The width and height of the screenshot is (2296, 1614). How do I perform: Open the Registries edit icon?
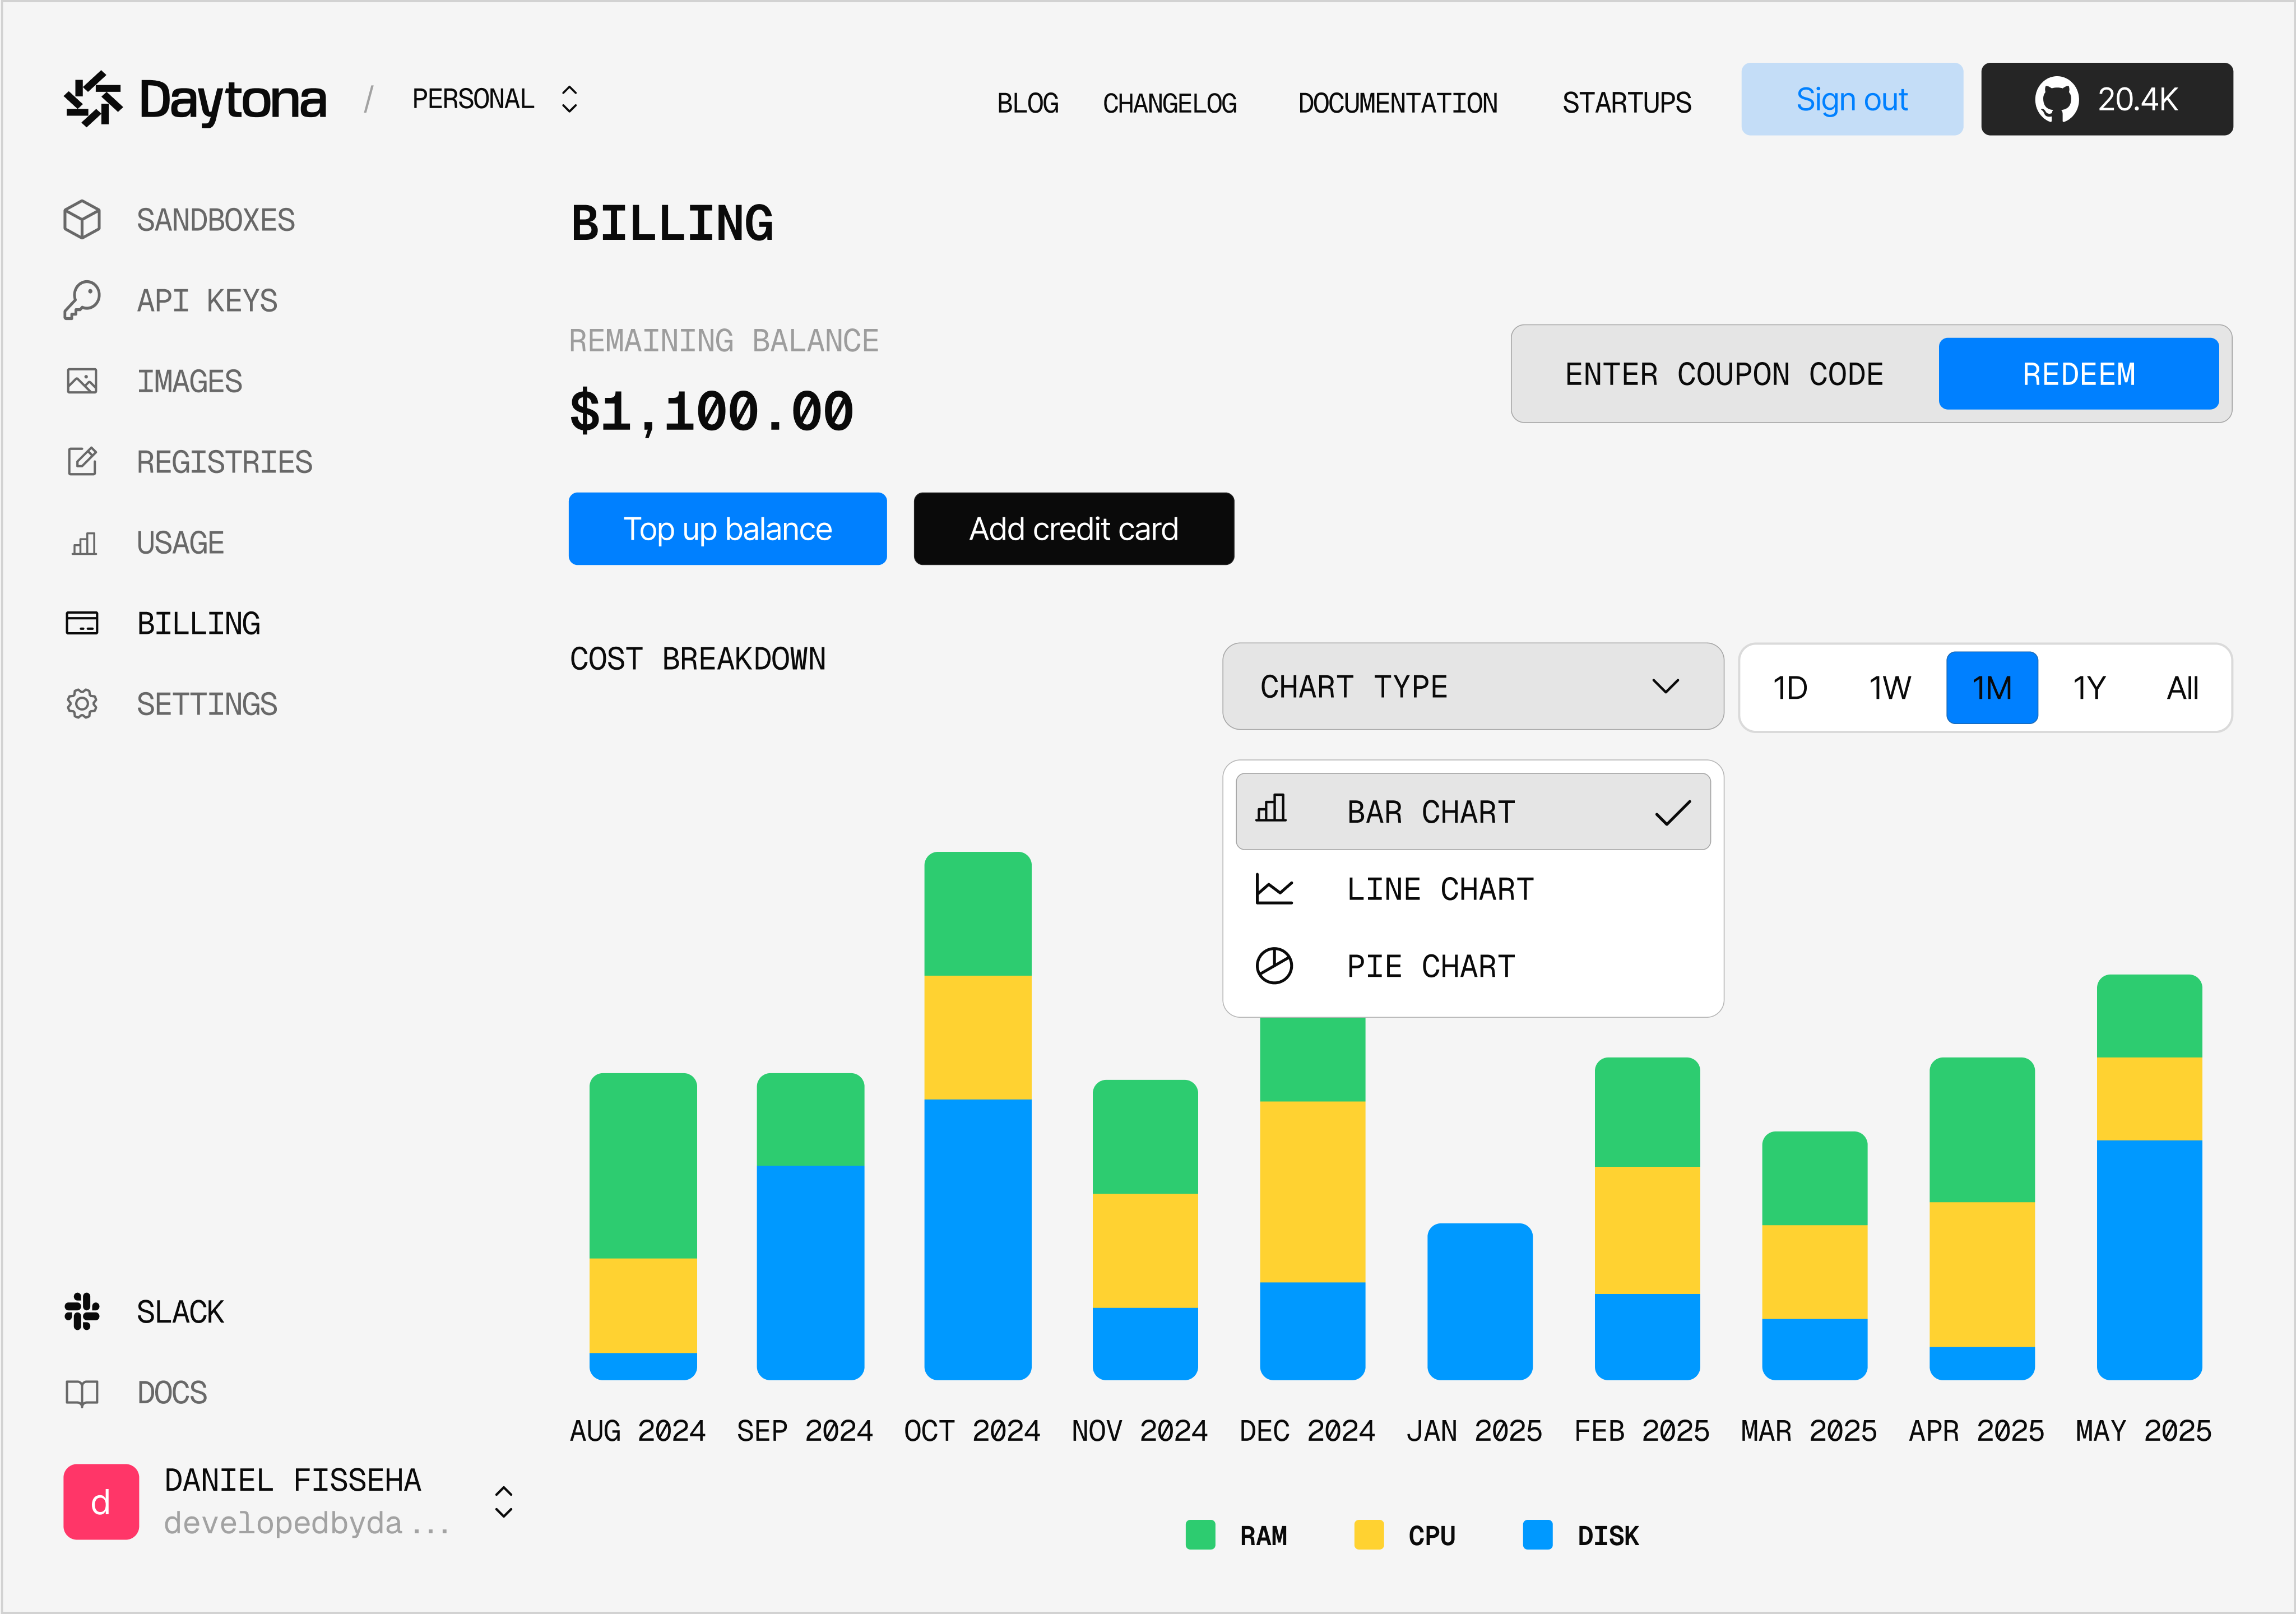(x=82, y=462)
